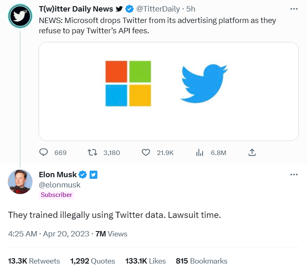Open Elon Musk's profile picture
The width and height of the screenshot is (307, 273).
tap(20, 181)
